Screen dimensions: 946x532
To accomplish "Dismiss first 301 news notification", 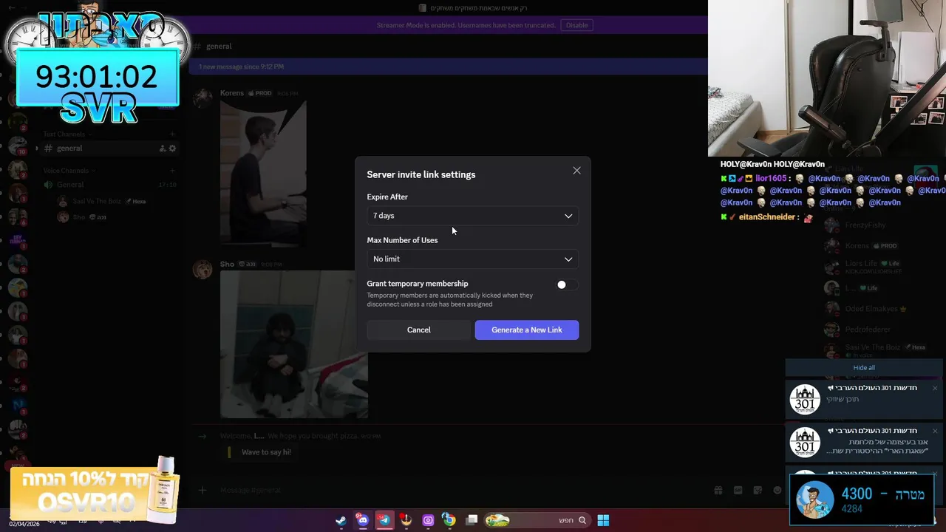I will pyautogui.click(x=935, y=388).
